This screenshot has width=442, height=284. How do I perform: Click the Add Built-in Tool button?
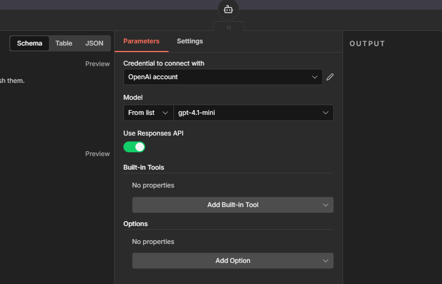click(233, 205)
